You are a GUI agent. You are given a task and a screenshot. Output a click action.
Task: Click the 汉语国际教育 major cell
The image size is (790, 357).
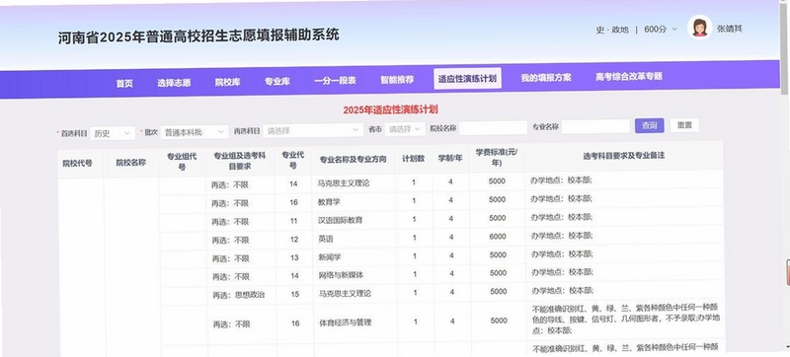click(354, 220)
